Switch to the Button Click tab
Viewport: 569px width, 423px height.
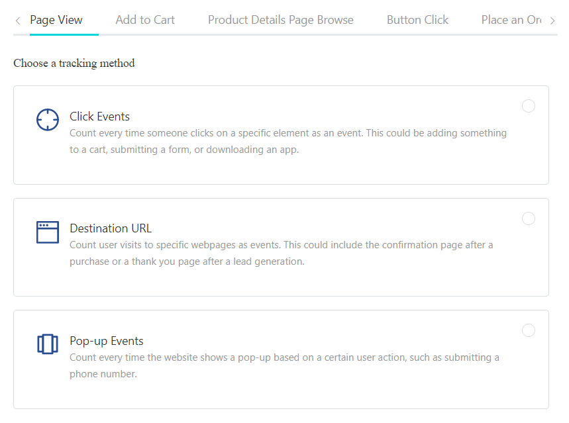pos(417,20)
